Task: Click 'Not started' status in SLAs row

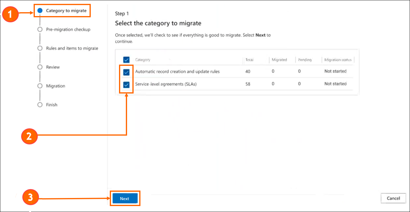Action: [335, 84]
